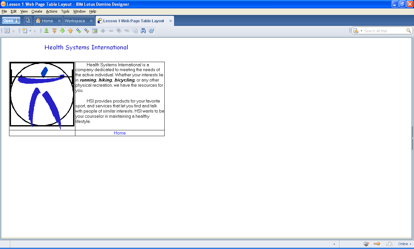
Task: Expand the search scope dropdown arrow
Action: 361,31
